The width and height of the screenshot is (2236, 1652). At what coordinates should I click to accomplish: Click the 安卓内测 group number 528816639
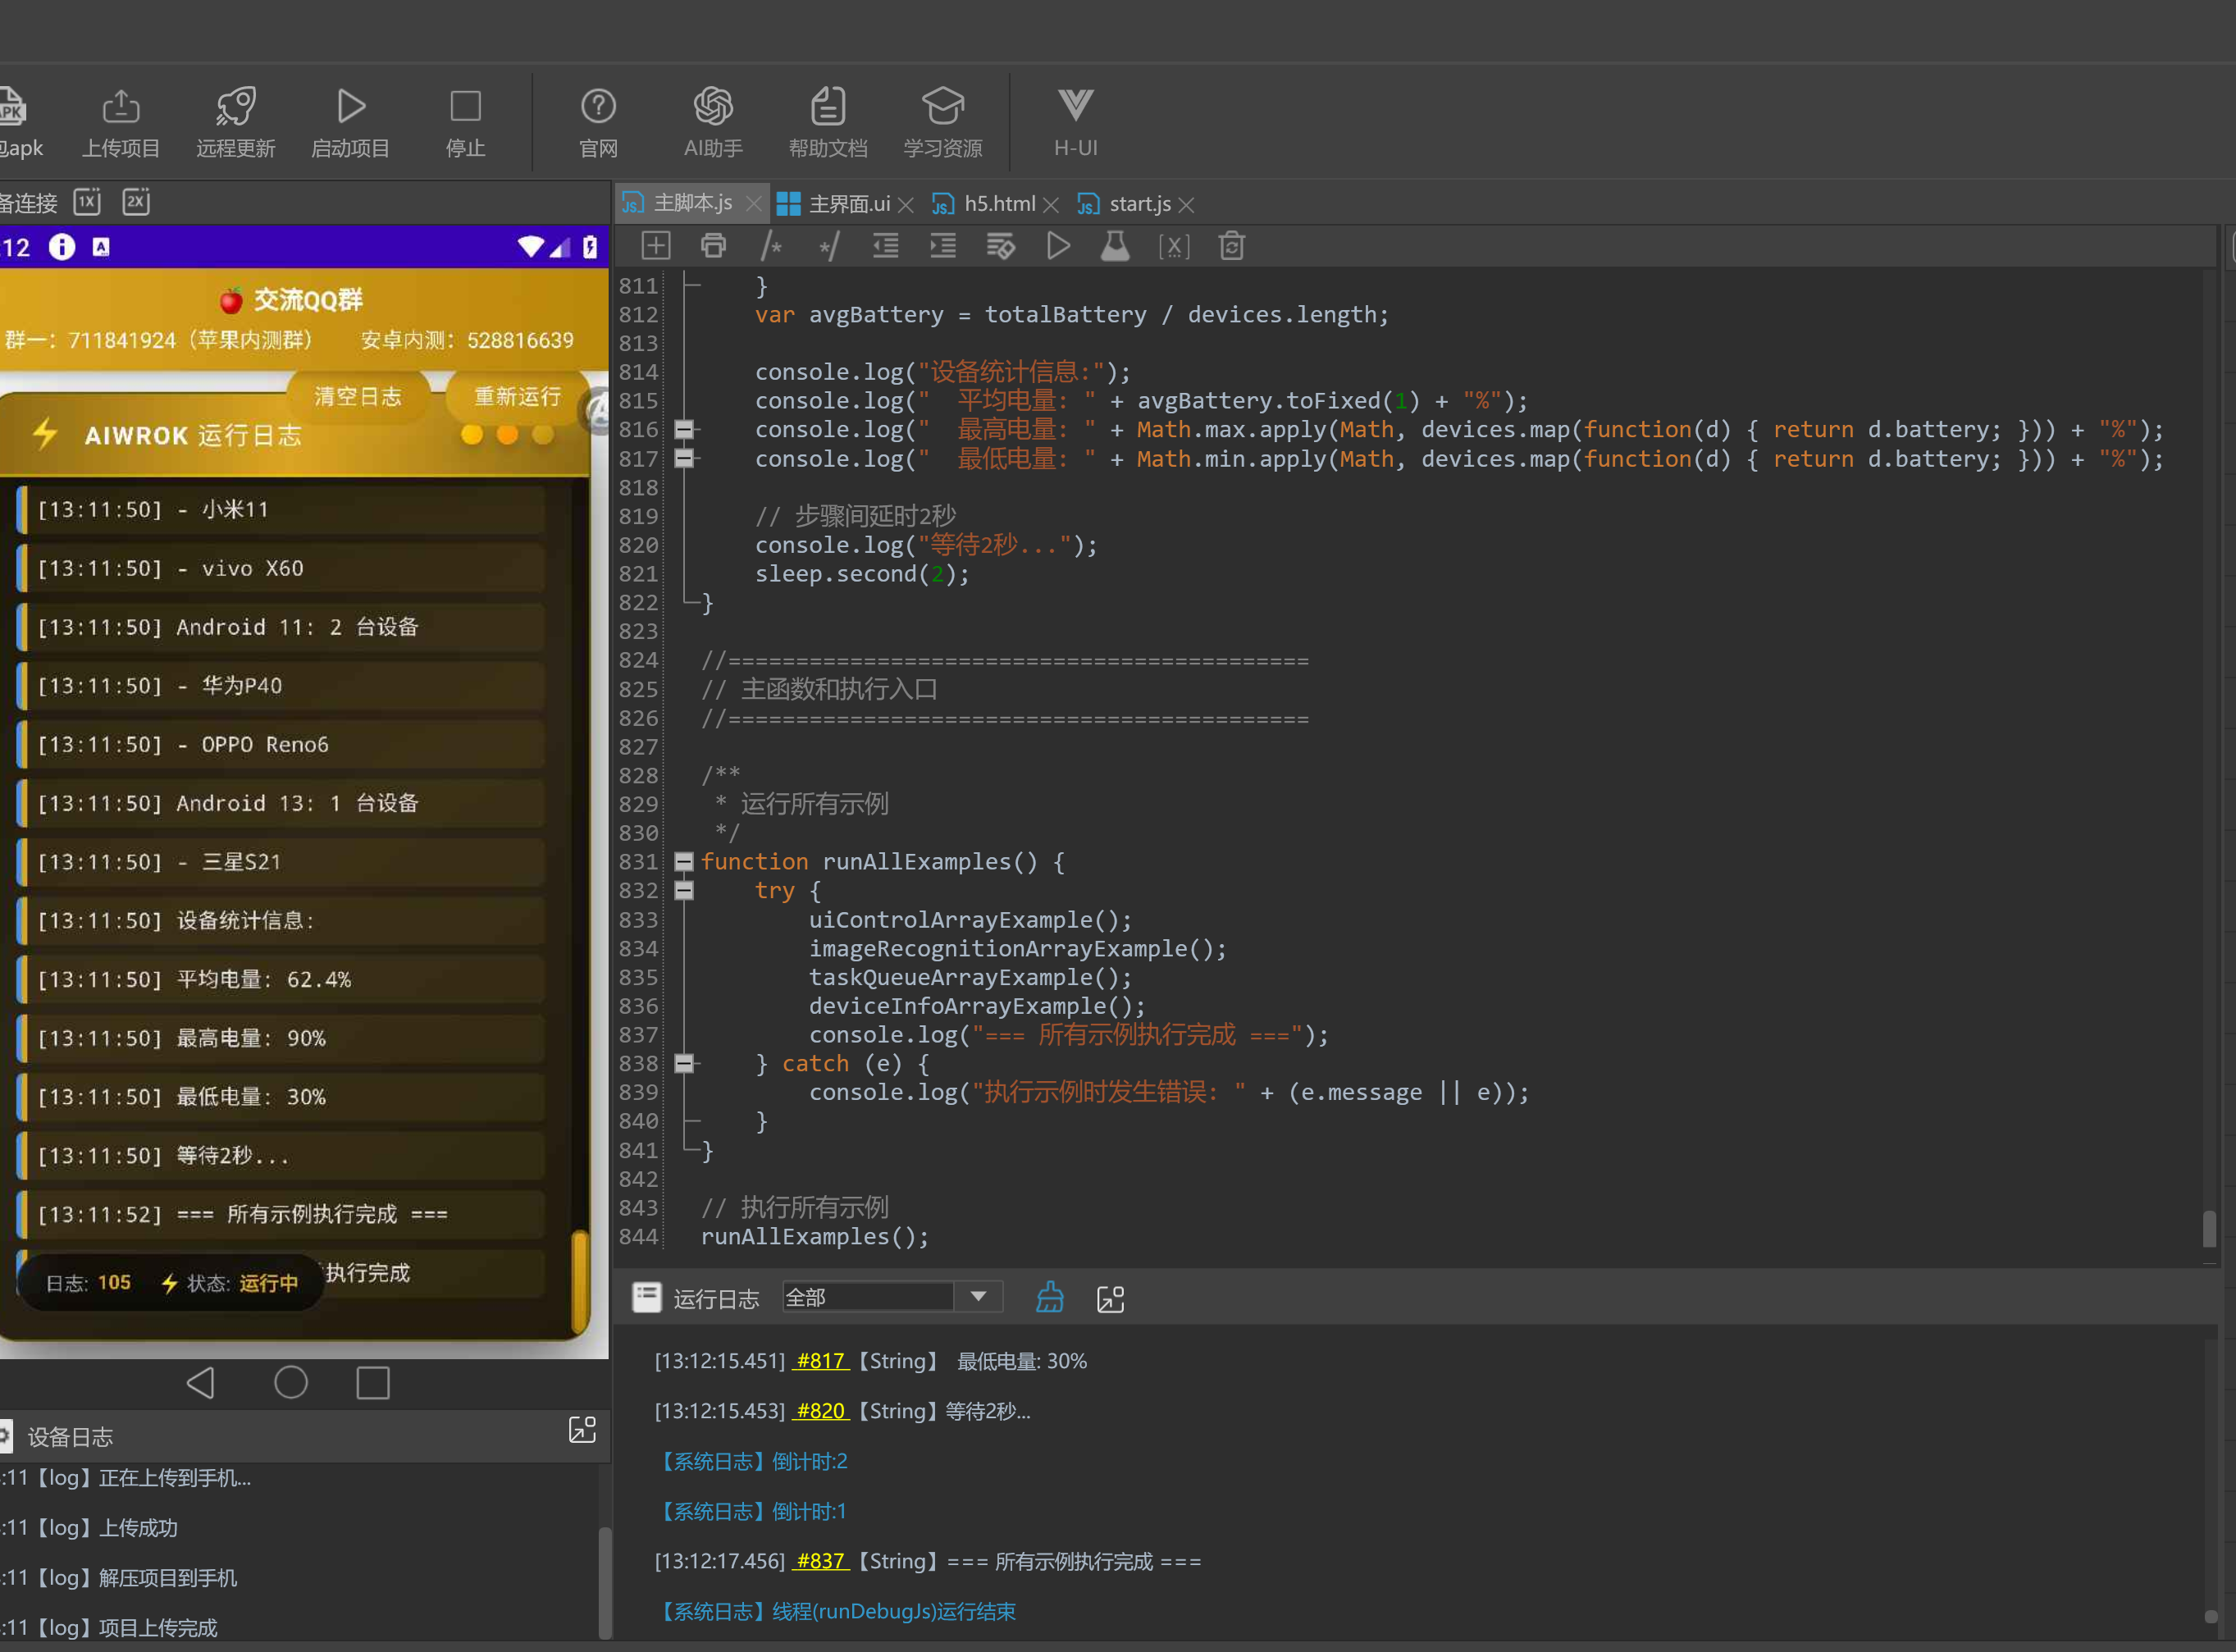520,340
